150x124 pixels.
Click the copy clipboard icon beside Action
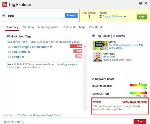(101, 16)
